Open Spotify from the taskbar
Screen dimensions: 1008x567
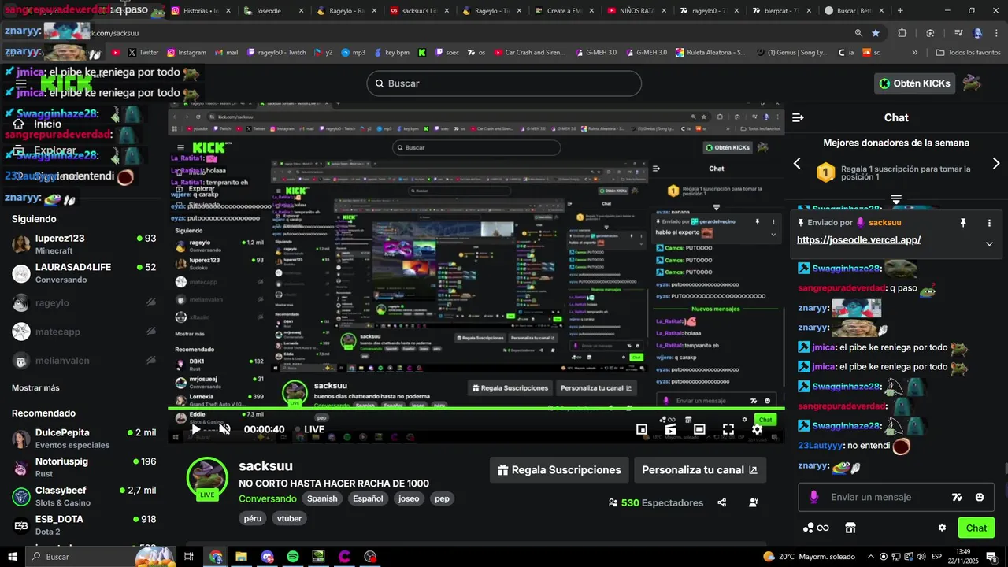coord(293,557)
